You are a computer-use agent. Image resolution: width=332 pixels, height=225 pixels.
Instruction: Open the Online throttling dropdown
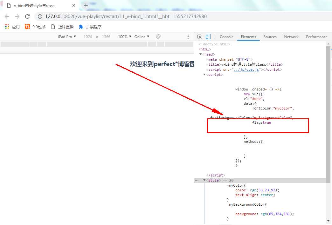[142, 37]
